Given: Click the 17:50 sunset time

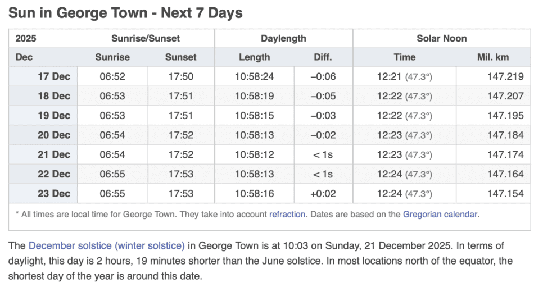Looking at the screenshot, I should pos(181,77).
